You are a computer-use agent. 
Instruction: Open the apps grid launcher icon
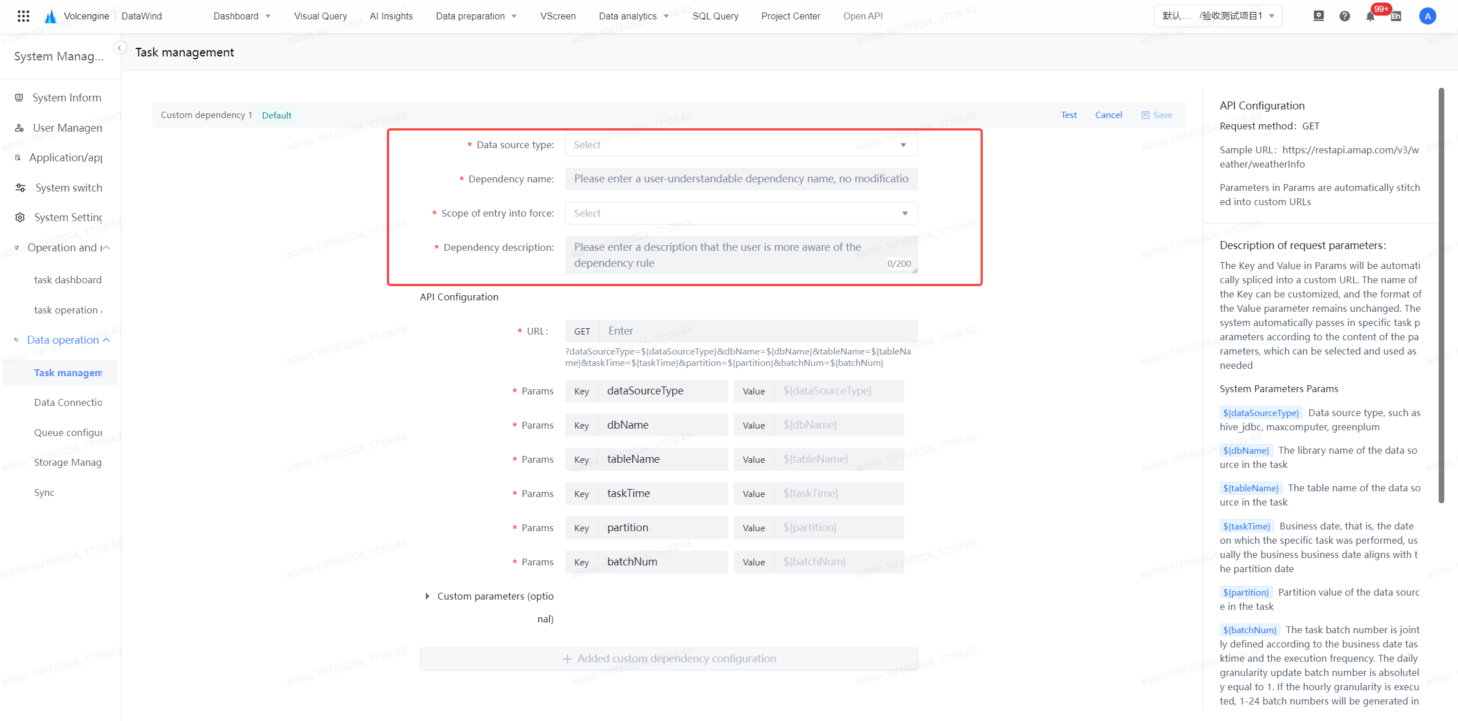click(23, 16)
